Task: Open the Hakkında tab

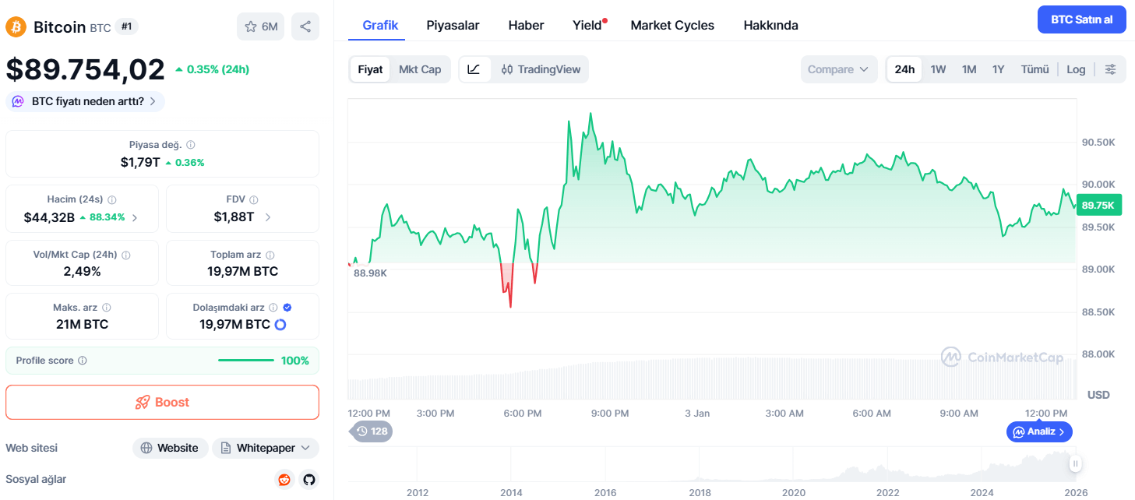Action: (770, 25)
